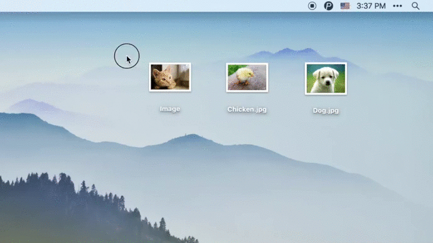Select the white puppy photo thumbnail
The width and height of the screenshot is (433, 243).
(x=326, y=78)
